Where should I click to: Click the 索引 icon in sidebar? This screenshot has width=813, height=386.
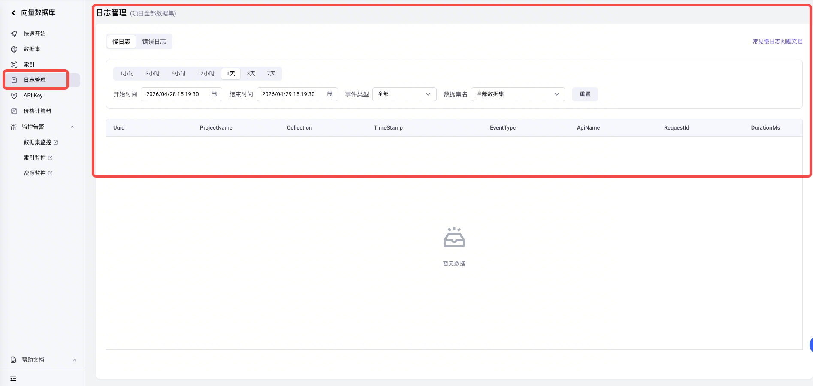pyautogui.click(x=14, y=65)
